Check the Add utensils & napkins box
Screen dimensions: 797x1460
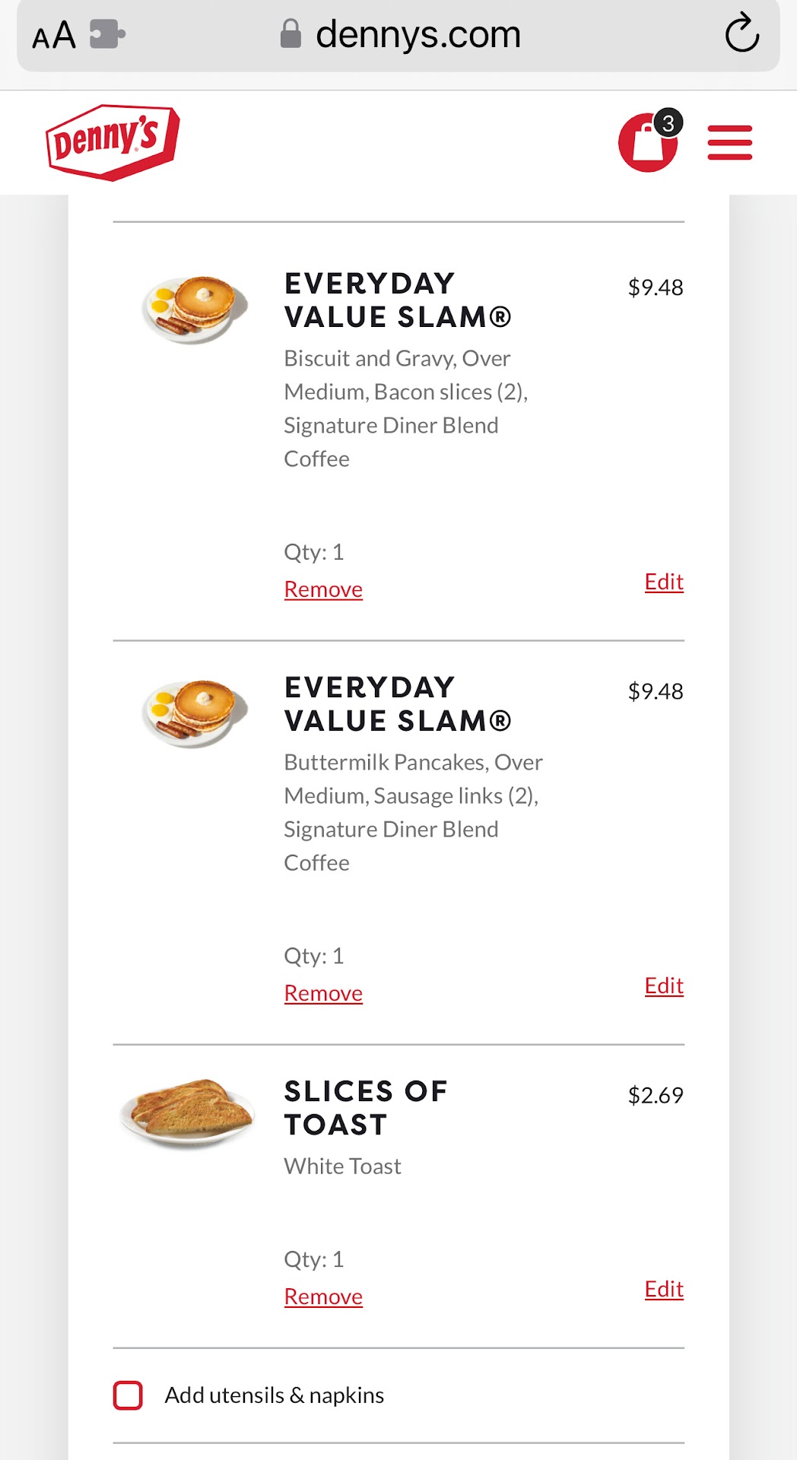(x=128, y=1395)
